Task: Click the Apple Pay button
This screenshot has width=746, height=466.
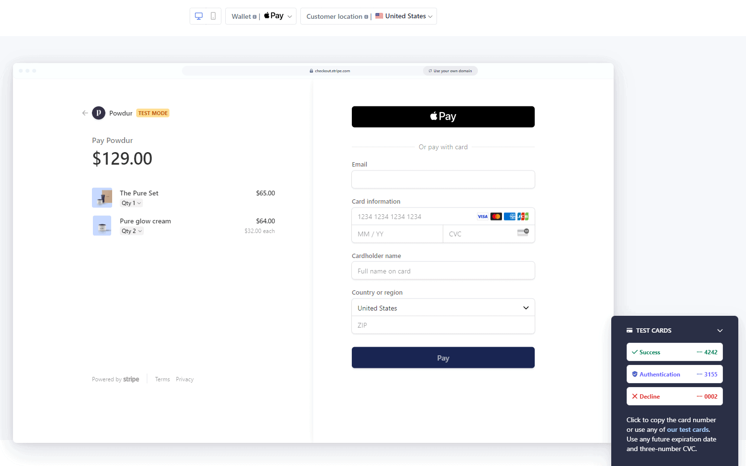Action: [x=443, y=116]
